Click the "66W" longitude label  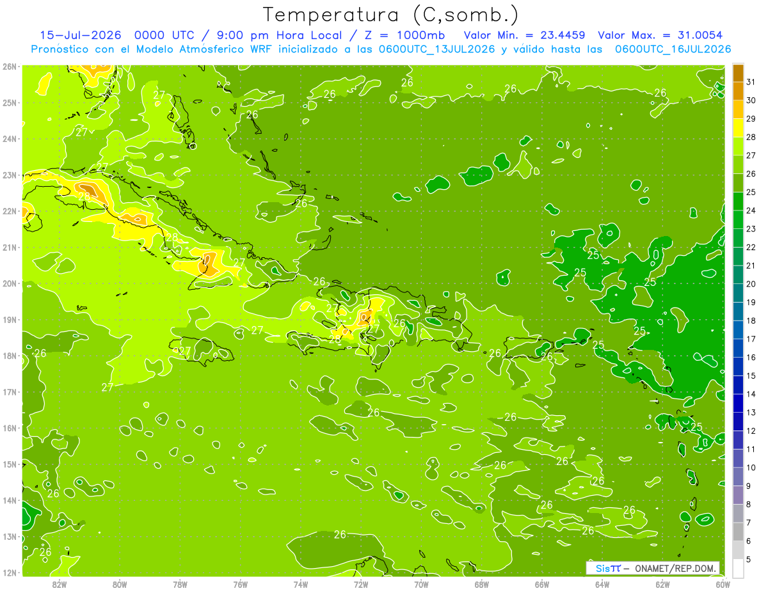point(542,585)
